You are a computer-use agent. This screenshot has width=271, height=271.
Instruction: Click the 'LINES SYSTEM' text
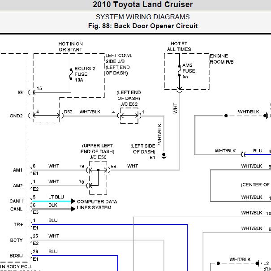94,207
